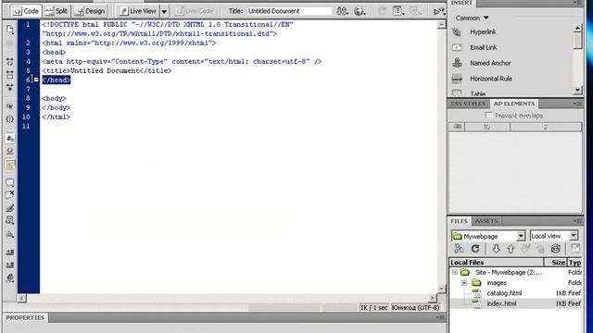Click the Insert panel scrollbar up arrow

click(x=577, y=28)
